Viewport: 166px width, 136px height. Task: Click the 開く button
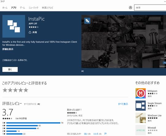pos(10,70)
